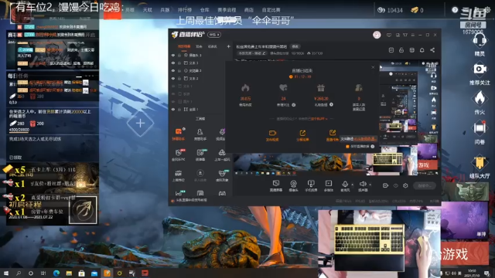Toggle visibility of the 文本 2 layer
The image size is (495, 278).
pyautogui.click(x=173, y=79)
